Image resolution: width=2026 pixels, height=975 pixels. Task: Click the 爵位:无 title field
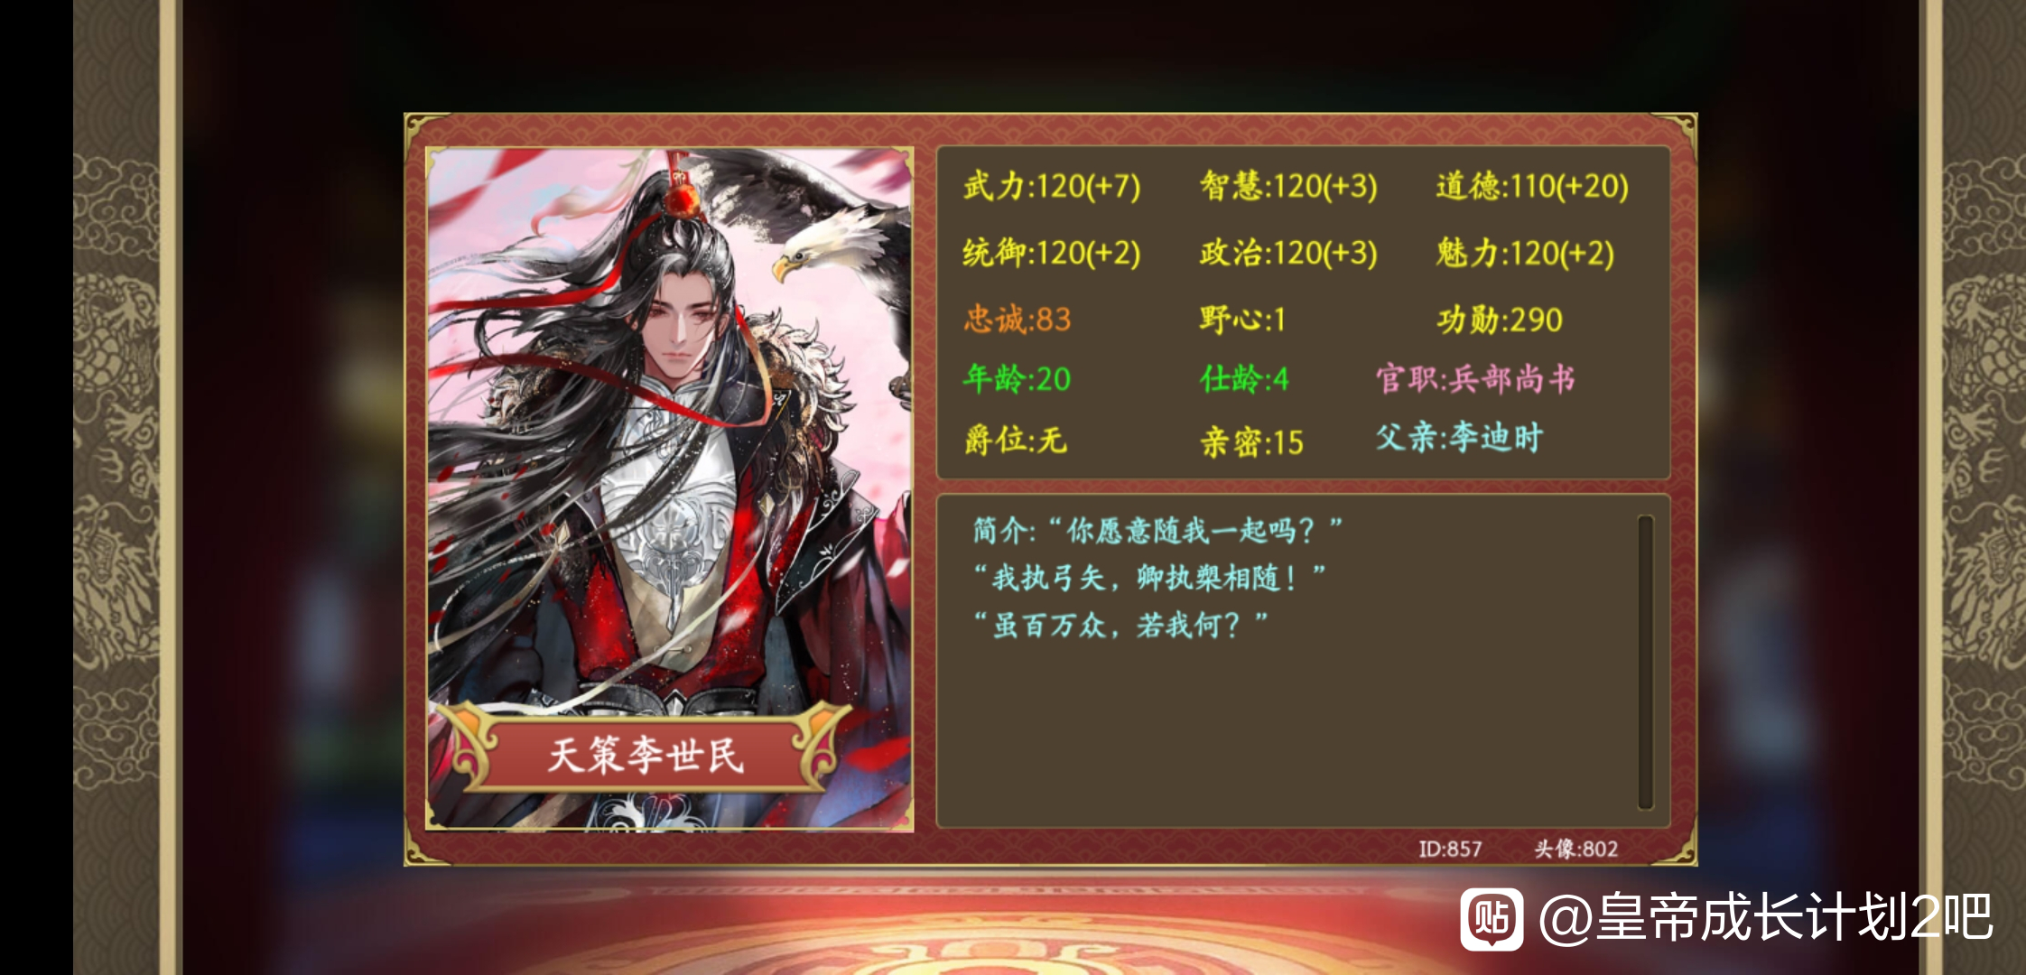click(1015, 441)
